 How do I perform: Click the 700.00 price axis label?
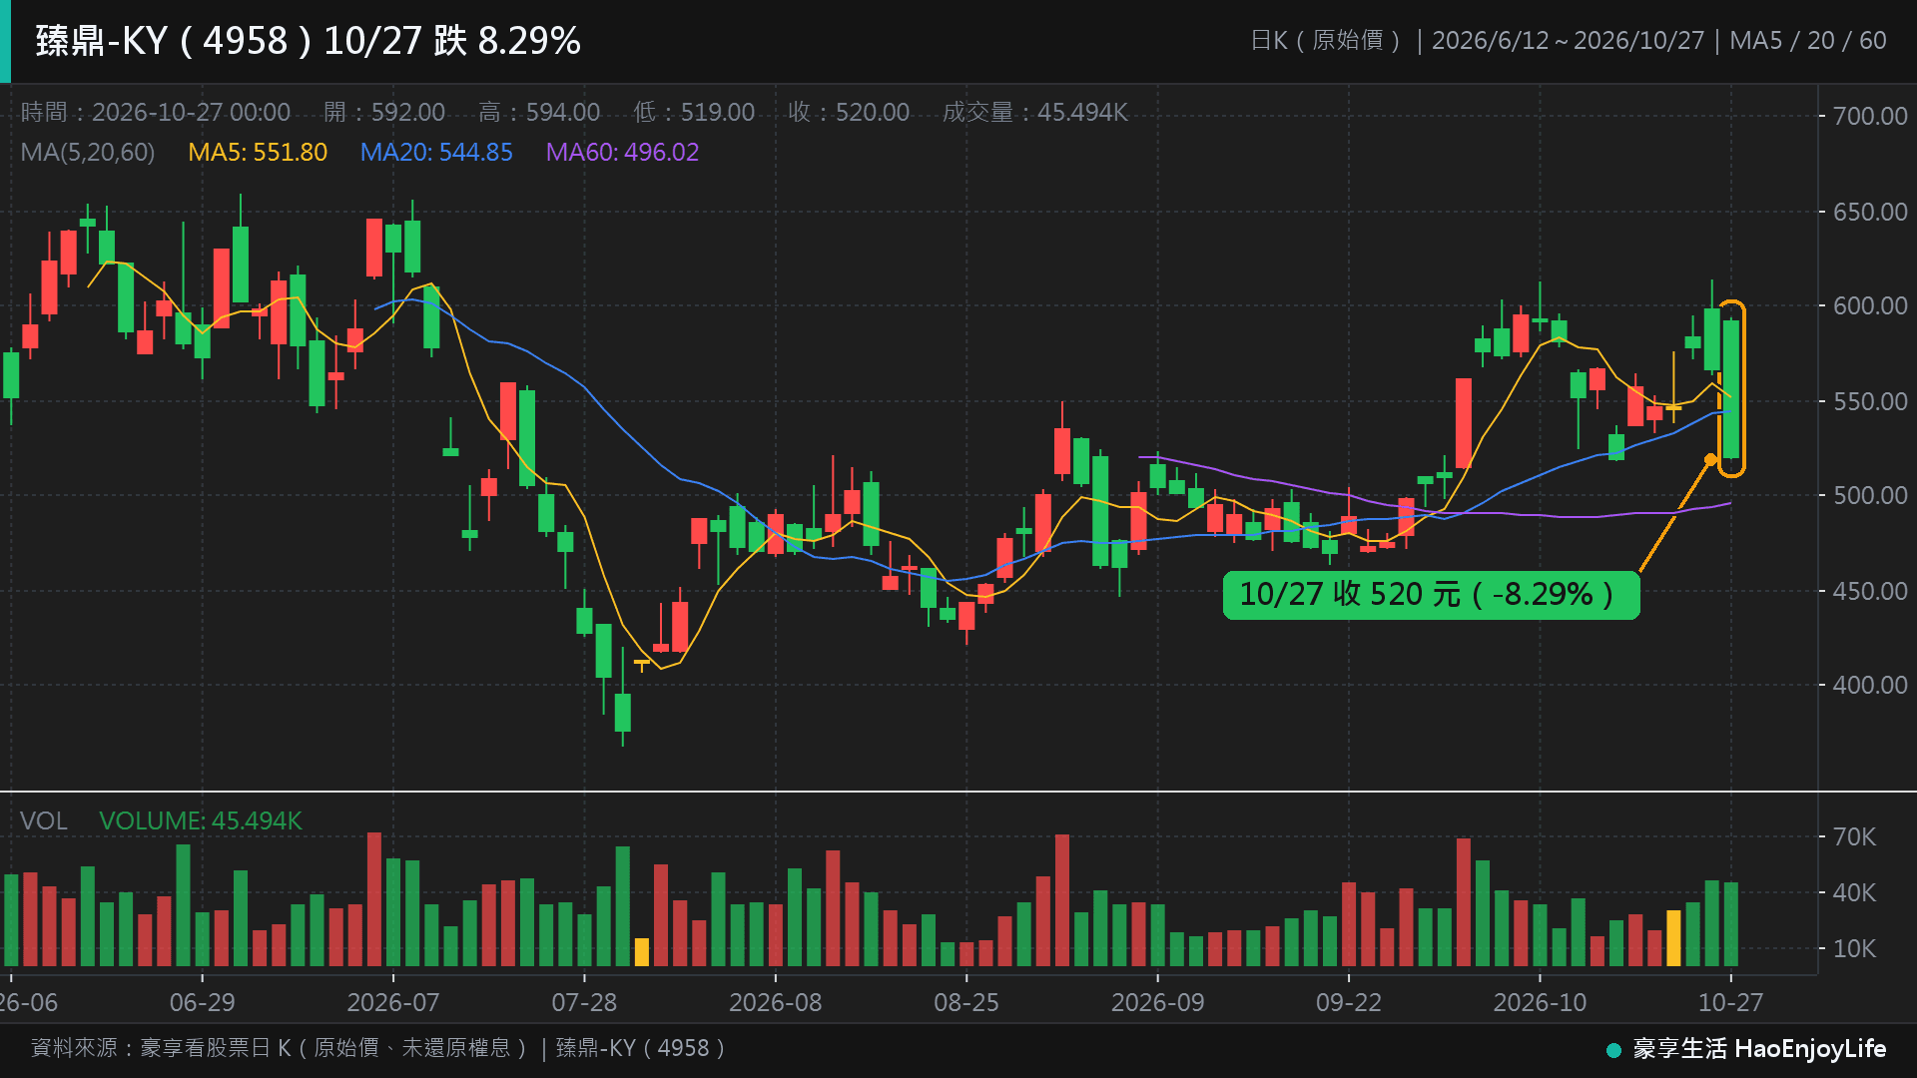1870,116
